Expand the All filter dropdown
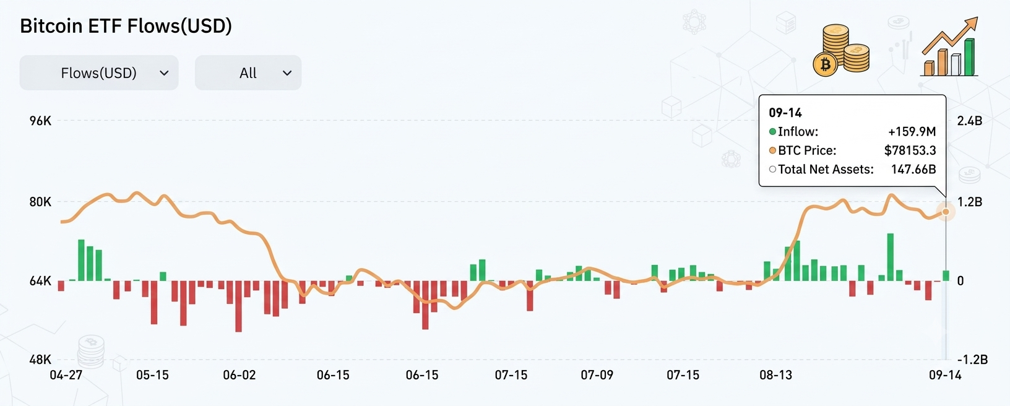This screenshot has height=406, width=1010. tap(248, 73)
